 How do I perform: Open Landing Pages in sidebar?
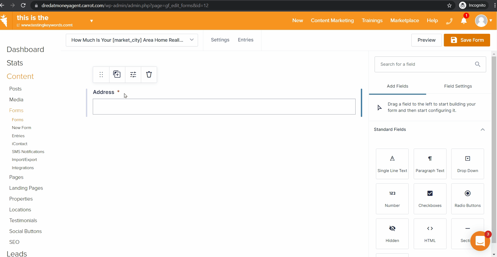tap(26, 188)
